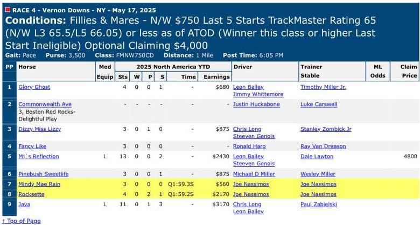
Task: Click the red square icon beside Race 4
Action: [x=8, y=9]
